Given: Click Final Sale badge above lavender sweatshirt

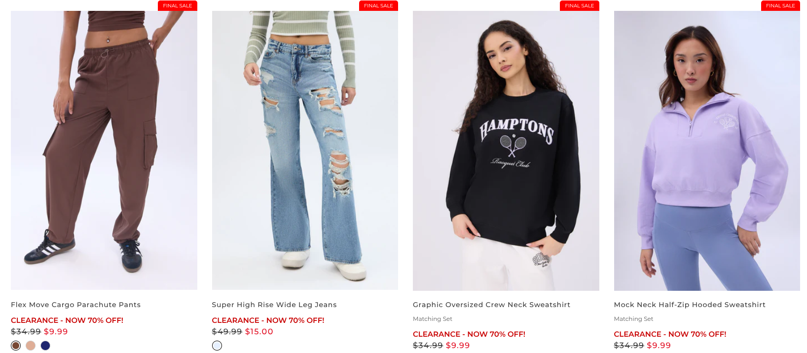Looking at the screenshot, I should pyautogui.click(x=780, y=5).
